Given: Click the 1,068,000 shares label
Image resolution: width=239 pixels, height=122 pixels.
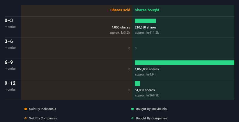Looking at the screenshot, I should 147,69.
